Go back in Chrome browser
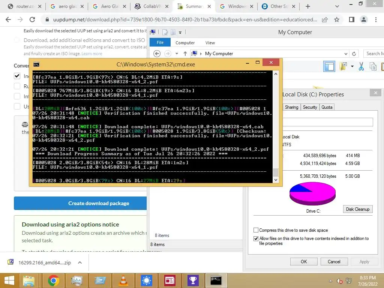The image size is (384, 288). point(8,19)
